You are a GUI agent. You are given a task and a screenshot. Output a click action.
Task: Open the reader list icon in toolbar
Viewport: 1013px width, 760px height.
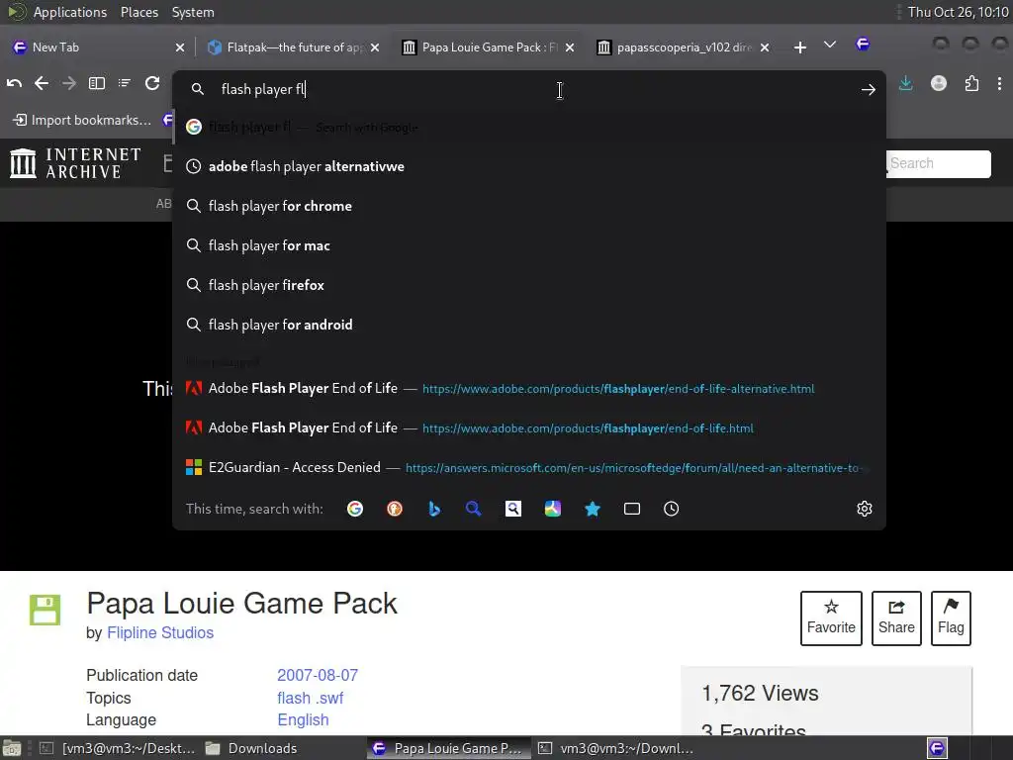pos(125,83)
